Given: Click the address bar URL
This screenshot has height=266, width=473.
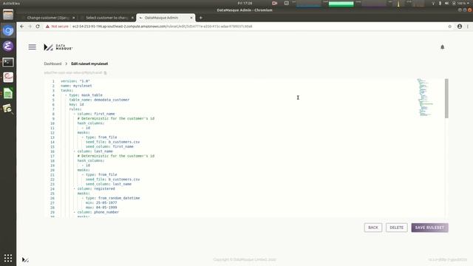Looking at the screenshot, I should (163, 27).
